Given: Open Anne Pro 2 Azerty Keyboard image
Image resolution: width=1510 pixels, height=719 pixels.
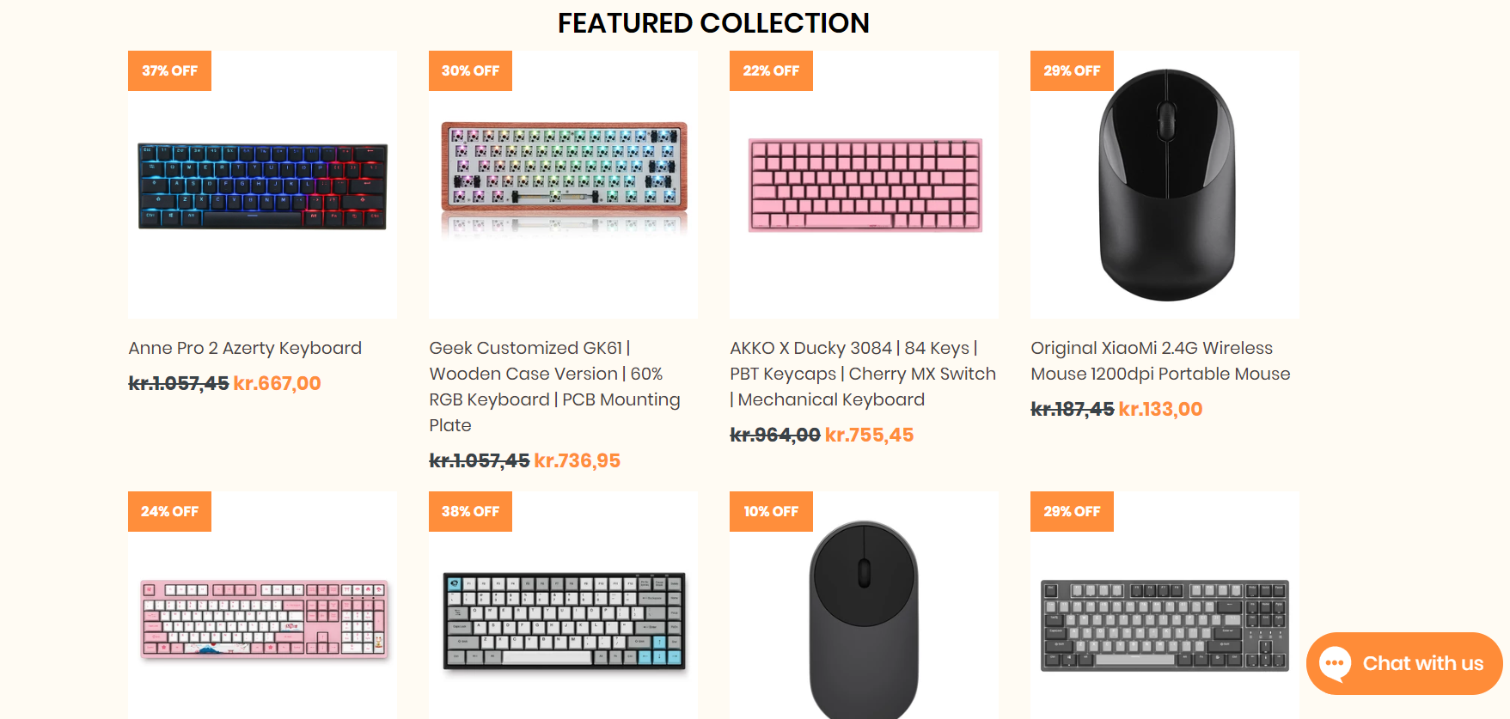Looking at the screenshot, I should 262,186.
